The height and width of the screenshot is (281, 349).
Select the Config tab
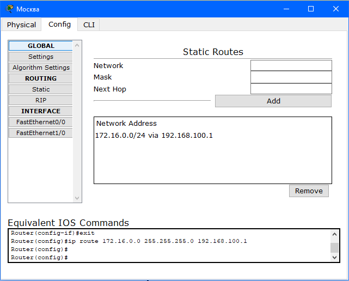(59, 25)
